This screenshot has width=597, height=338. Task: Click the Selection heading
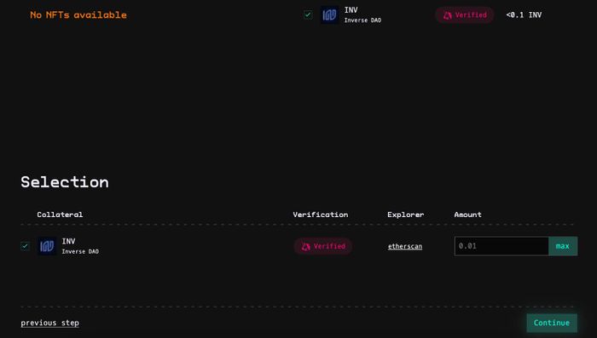click(x=65, y=182)
